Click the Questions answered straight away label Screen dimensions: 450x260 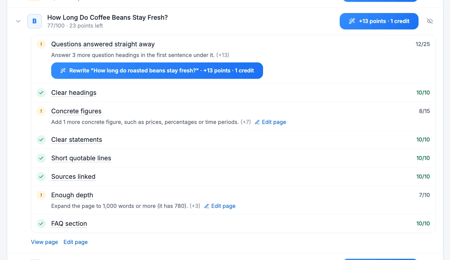click(x=103, y=44)
